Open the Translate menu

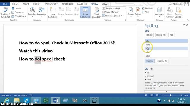tap(32, 12)
